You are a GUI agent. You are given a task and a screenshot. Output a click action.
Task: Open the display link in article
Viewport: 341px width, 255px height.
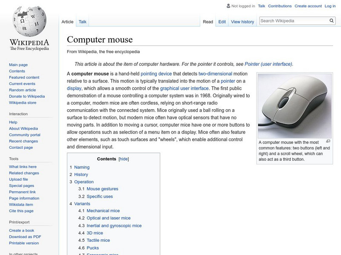74,88
